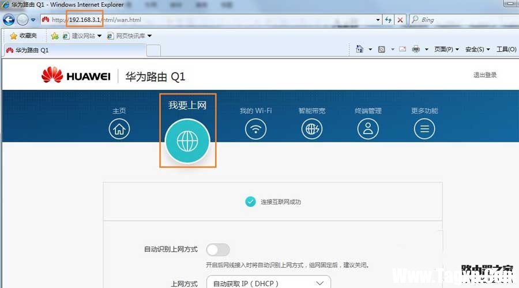Click the Huawei favicon in the address bar
This screenshot has width=519, height=288.
[46, 20]
